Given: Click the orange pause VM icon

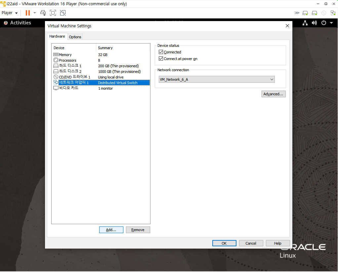Looking at the screenshot, I should click(27, 13).
